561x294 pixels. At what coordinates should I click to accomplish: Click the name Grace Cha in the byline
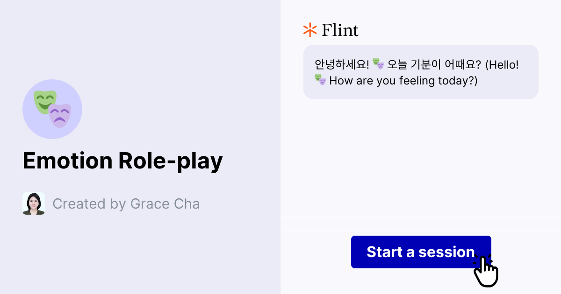pos(165,203)
